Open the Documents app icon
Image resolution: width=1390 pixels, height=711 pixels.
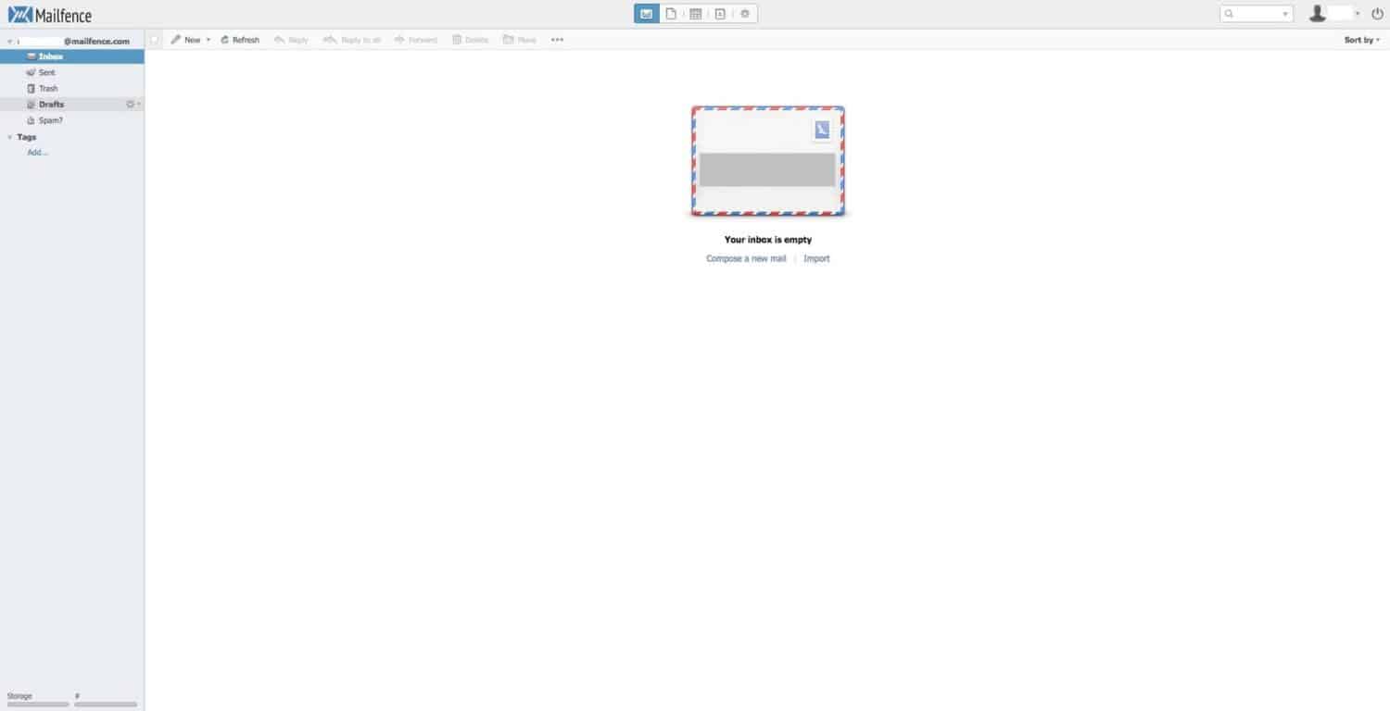click(x=671, y=14)
